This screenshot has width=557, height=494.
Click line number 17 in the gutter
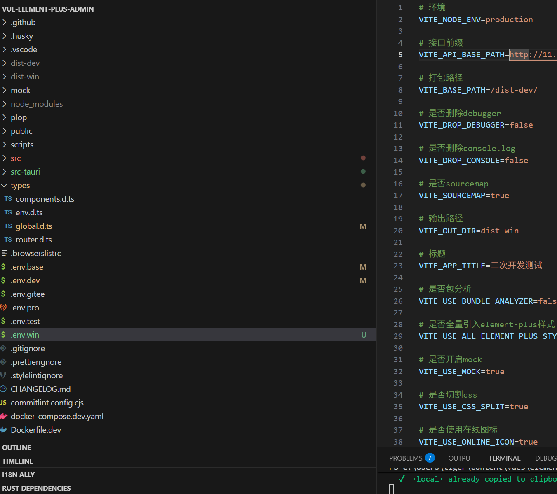tap(398, 196)
